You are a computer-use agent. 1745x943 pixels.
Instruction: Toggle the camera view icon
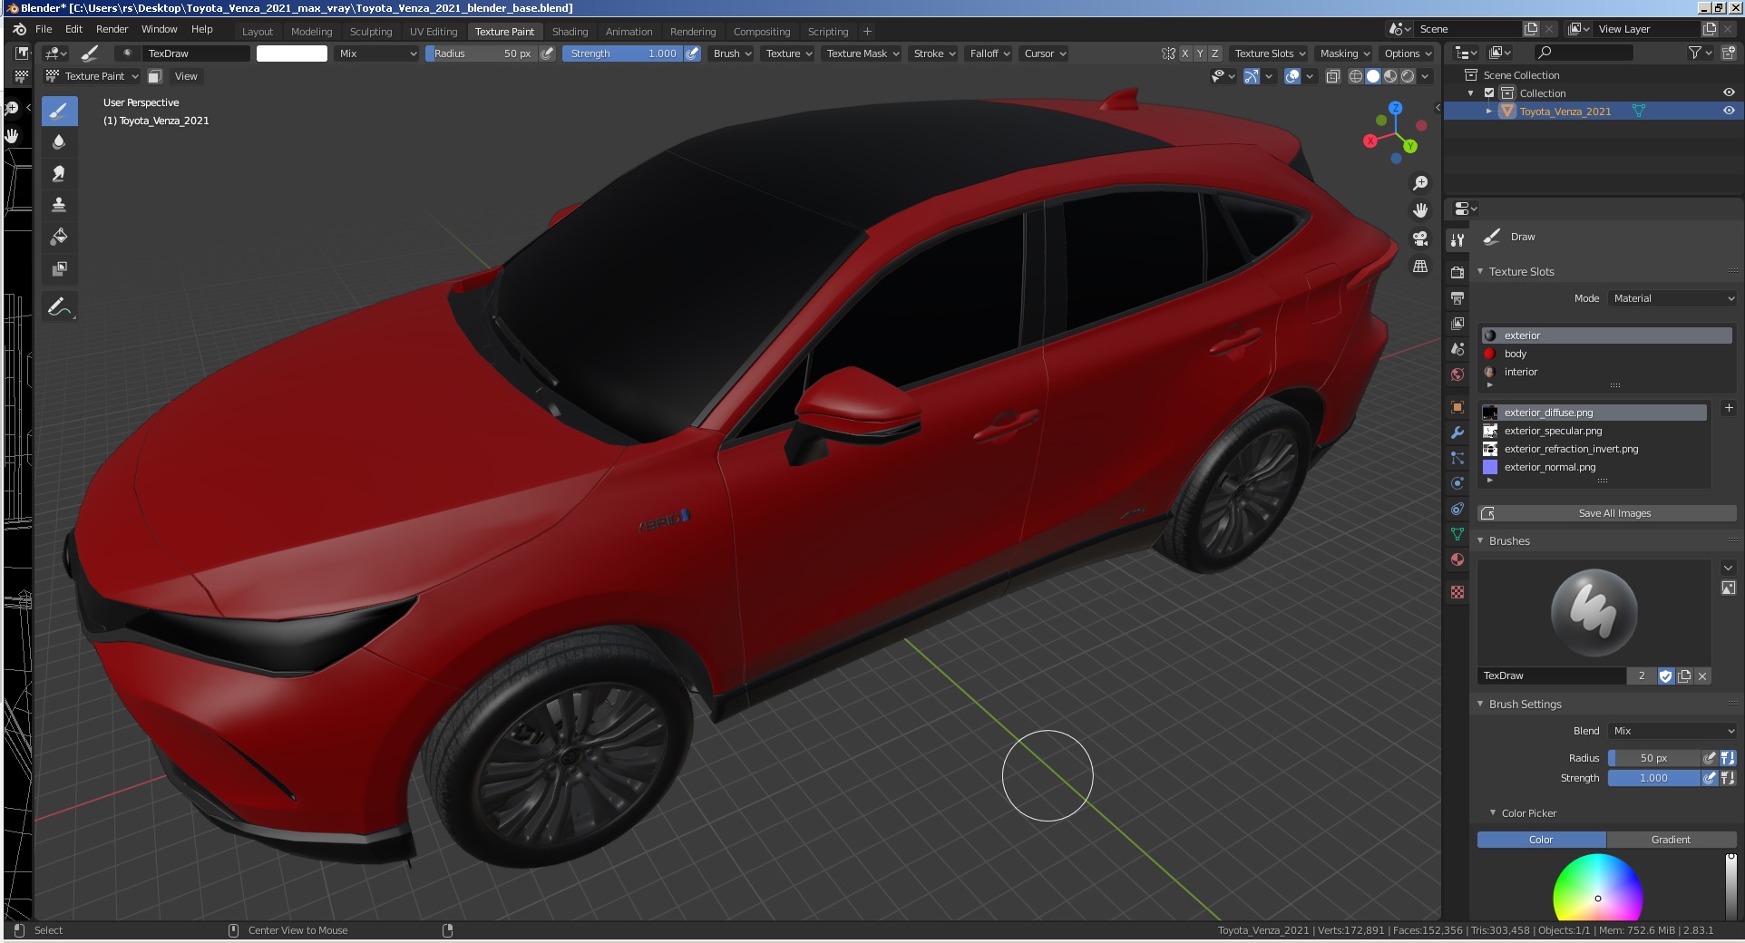pyautogui.click(x=1420, y=238)
